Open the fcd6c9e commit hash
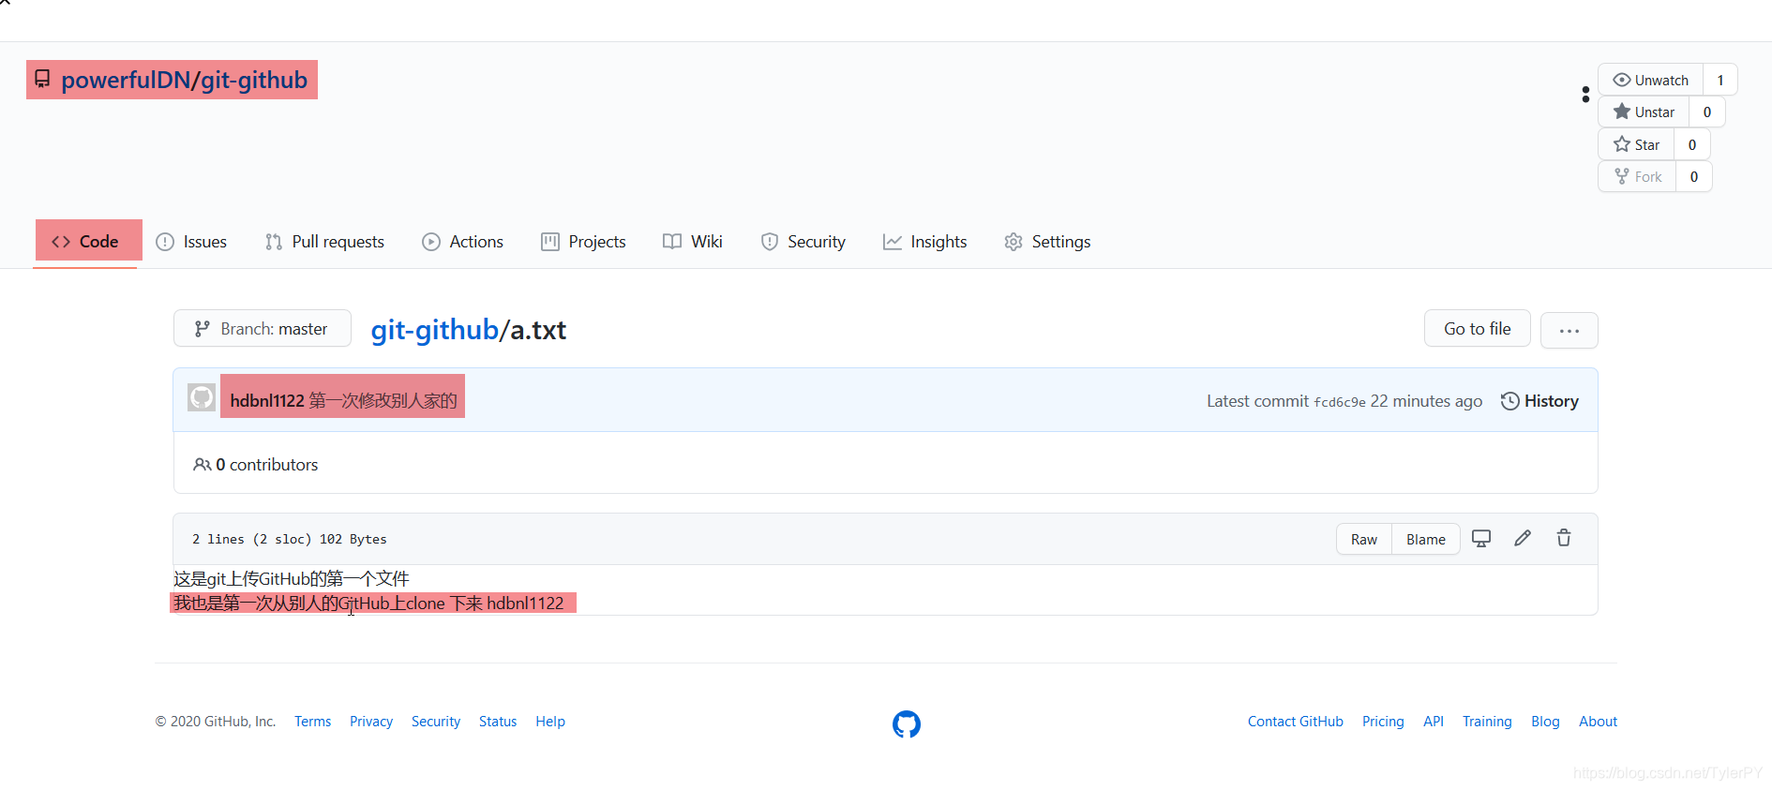This screenshot has width=1772, height=790. (x=1340, y=402)
